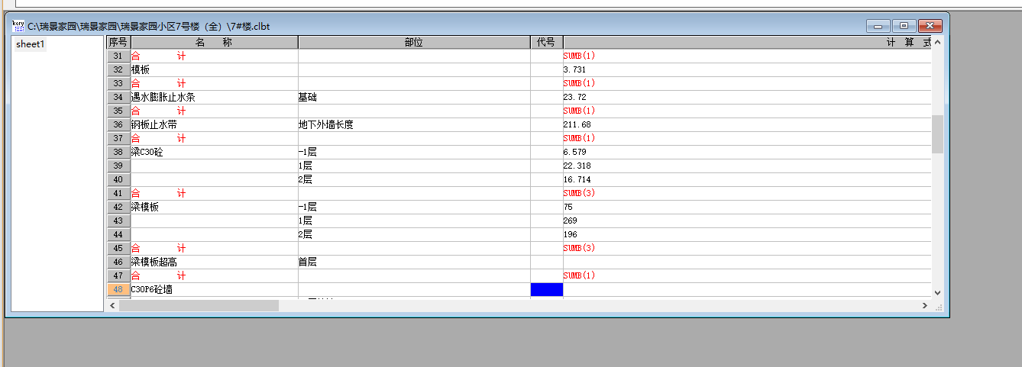Click the 名称 column header
Screen dimensions: 1022x367
tap(215, 43)
